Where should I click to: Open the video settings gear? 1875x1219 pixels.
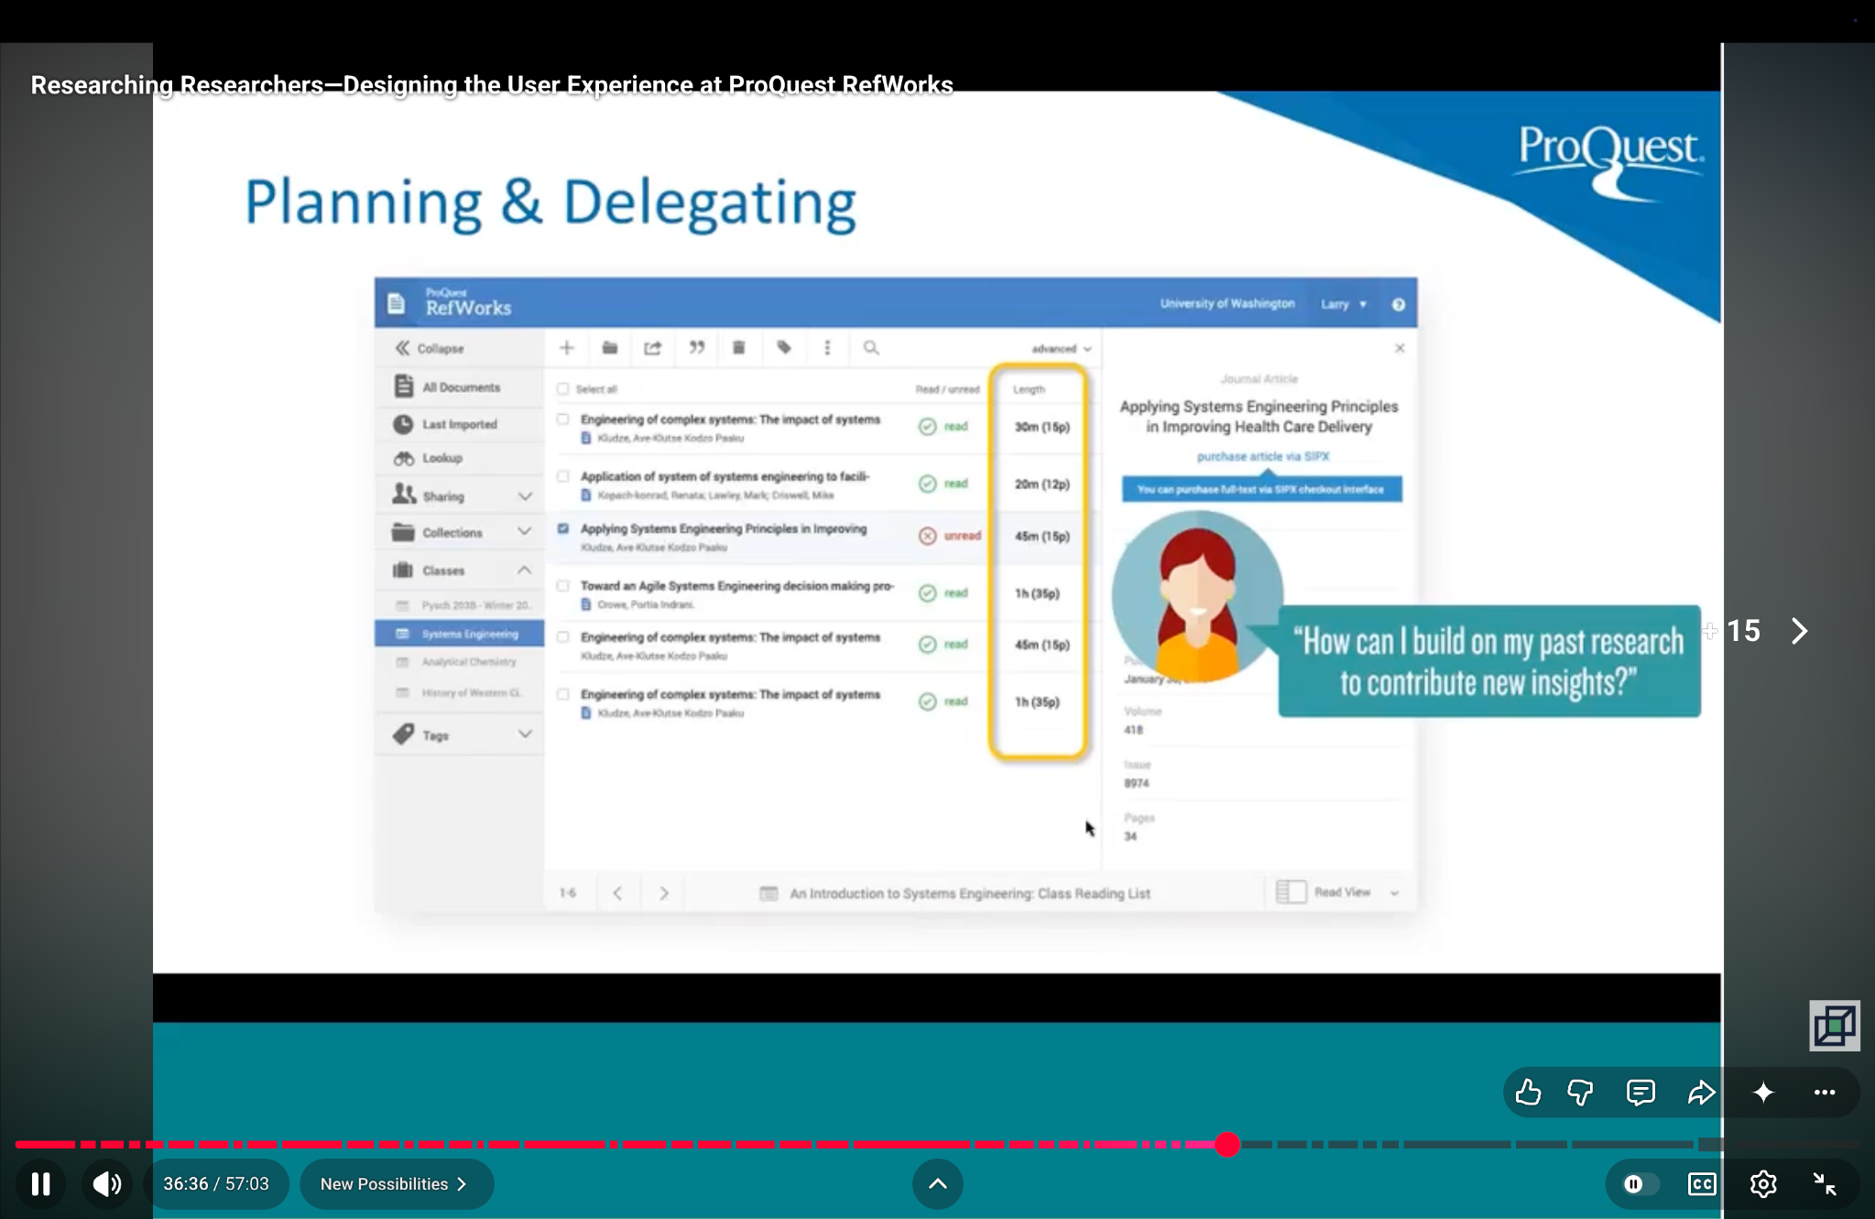(1763, 1184)
